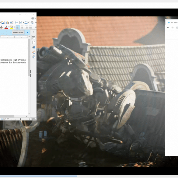Click the sidebar hide handle on Writer edge
The width and height of the screenshot is (178, 178).
tap(30, 73)
